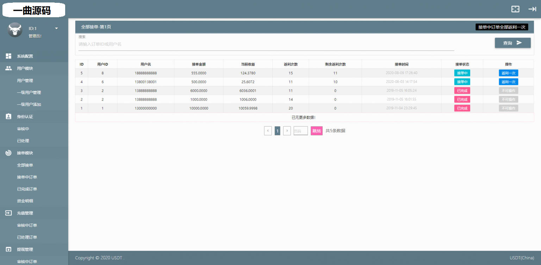Screen dimensions: 541x265
Task: Click the send arrow icon in 查询 button
Action: click(519, 43)
